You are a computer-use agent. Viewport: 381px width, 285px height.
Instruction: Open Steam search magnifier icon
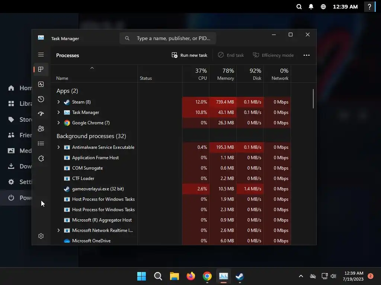(x=299, y=7)
